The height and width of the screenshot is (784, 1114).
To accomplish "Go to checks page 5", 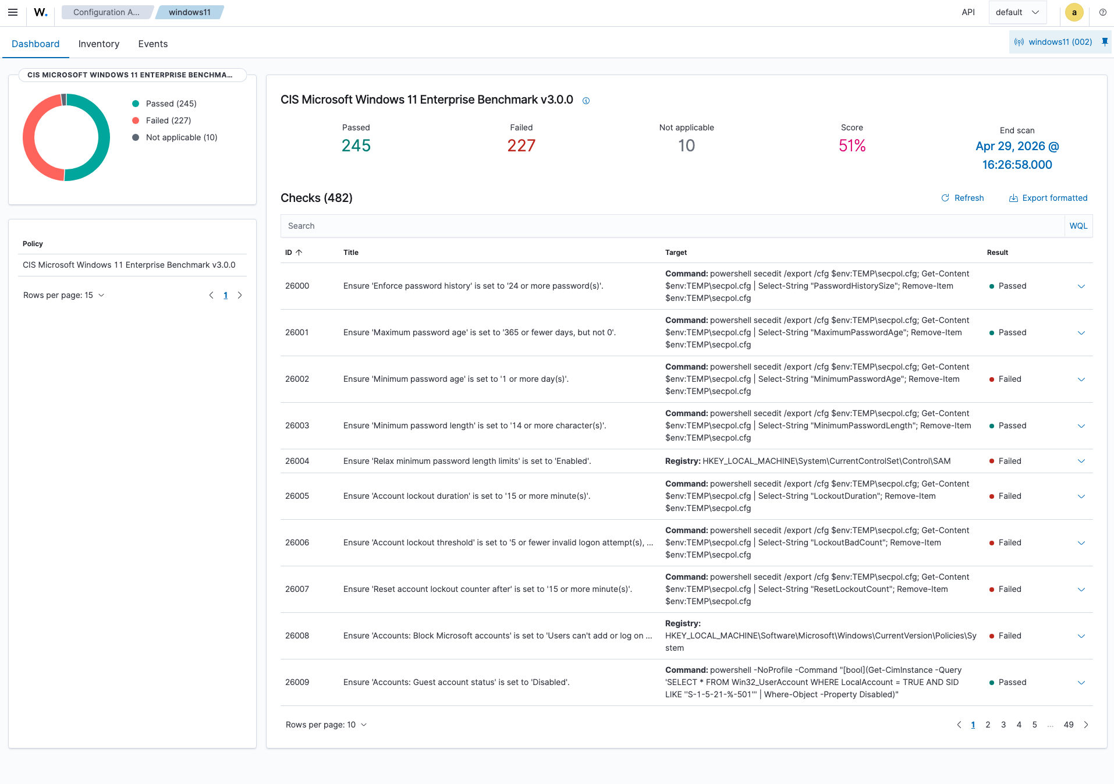I will (1035, 725).
